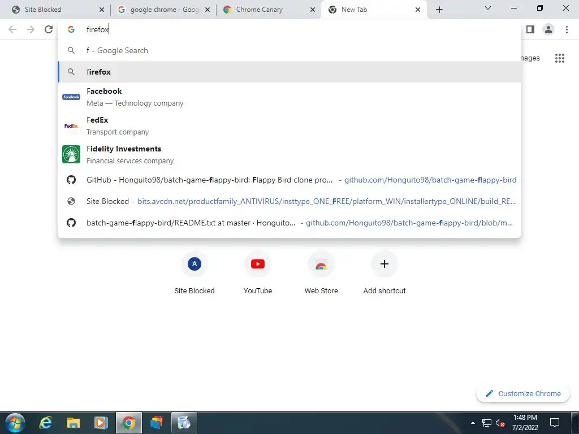Viewport: 579px width, 434px height.
Task: Show hidden system tray icons
Action: click(473, 423)
